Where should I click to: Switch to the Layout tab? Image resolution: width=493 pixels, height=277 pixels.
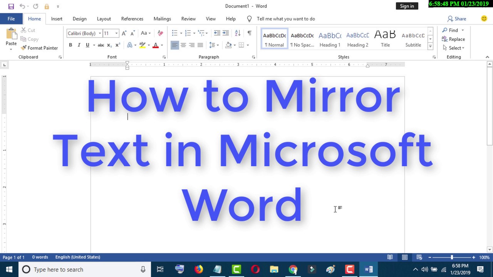tap(104, 18)
